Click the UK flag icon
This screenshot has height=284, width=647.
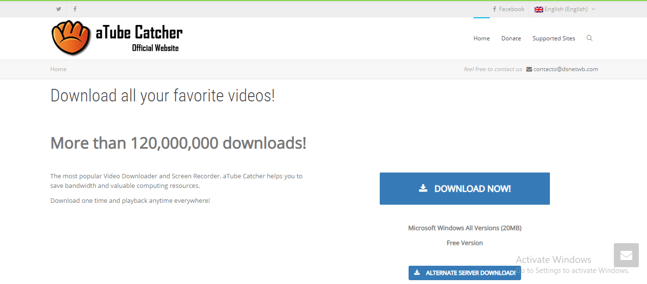[x=539, y=9]
